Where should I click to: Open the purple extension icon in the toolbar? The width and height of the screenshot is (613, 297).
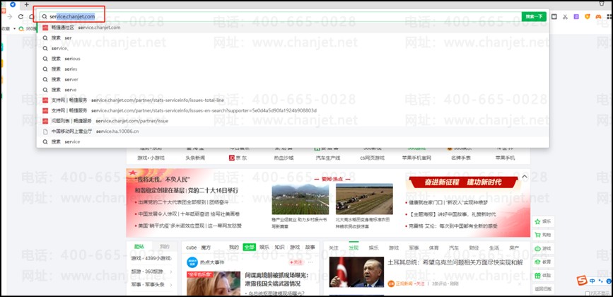[x=576, y=17]
